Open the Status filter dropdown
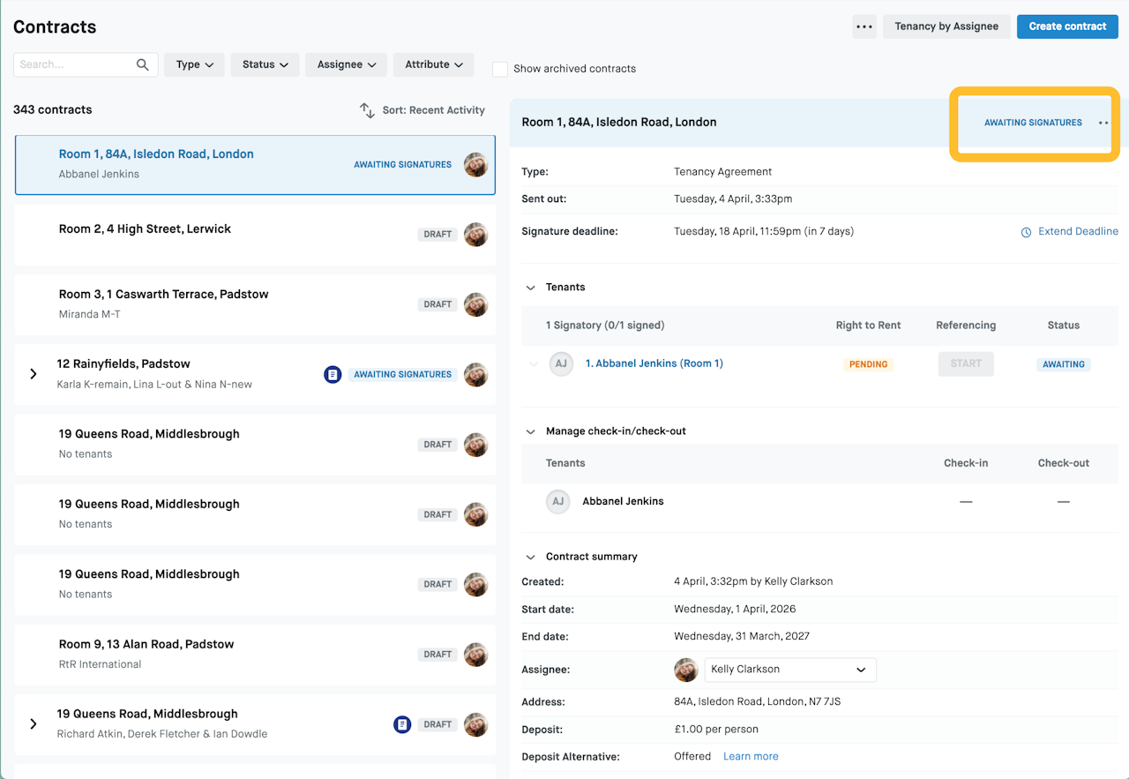This screenshot has height=779, width=1129. pos(265,64)
